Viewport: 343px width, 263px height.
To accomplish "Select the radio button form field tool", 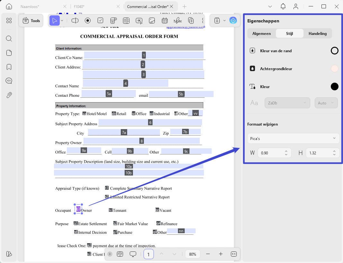I will tap(88, 21).
